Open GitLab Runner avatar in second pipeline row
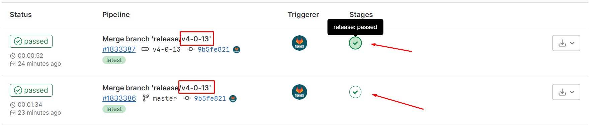This screenshot has width=596, height=129. click(x=300, y=92)
